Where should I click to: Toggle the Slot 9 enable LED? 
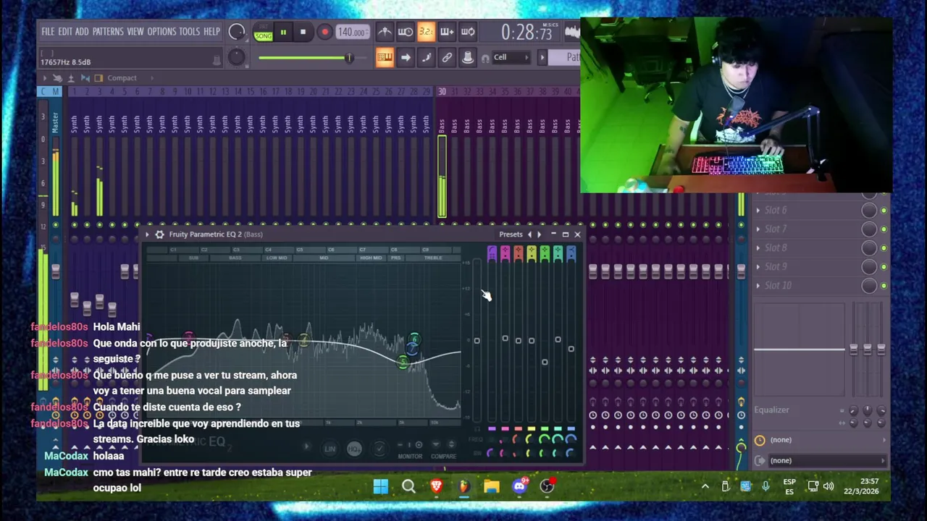[x=884, y=267]
